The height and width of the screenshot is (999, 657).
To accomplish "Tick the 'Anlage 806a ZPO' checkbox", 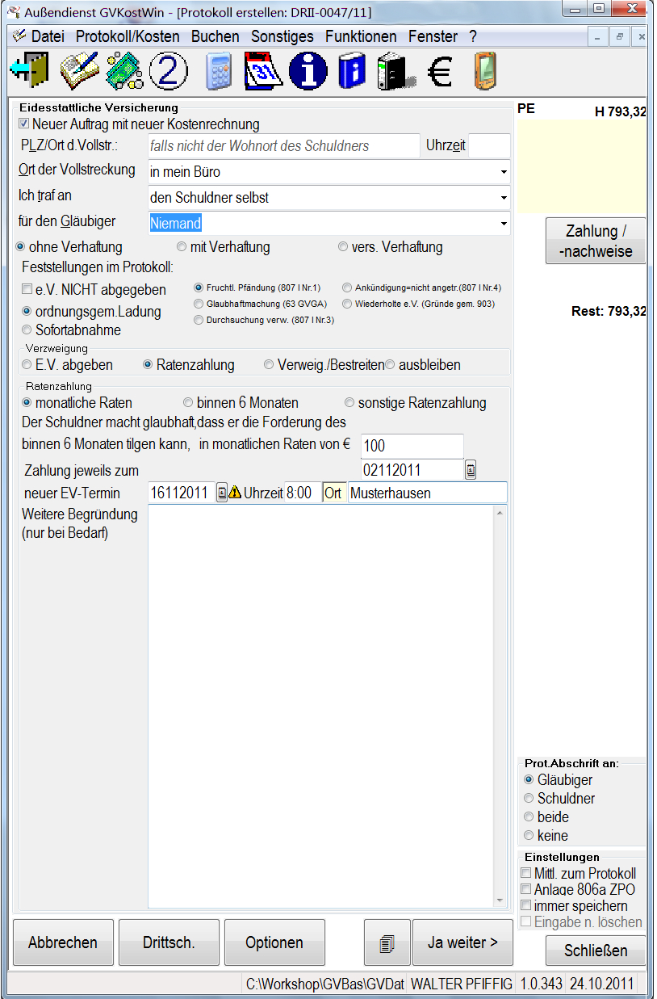I will tap(526, 889).
